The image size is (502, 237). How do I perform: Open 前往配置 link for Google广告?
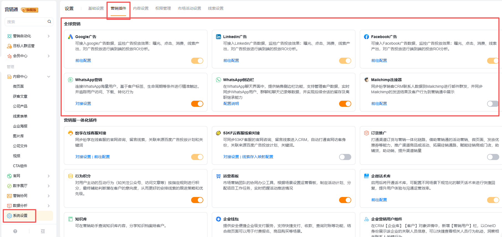(x=83, y=61)
